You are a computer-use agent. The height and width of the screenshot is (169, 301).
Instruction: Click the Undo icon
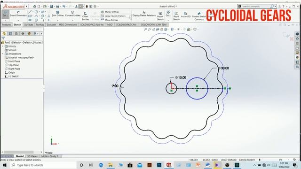coord(64,6)
